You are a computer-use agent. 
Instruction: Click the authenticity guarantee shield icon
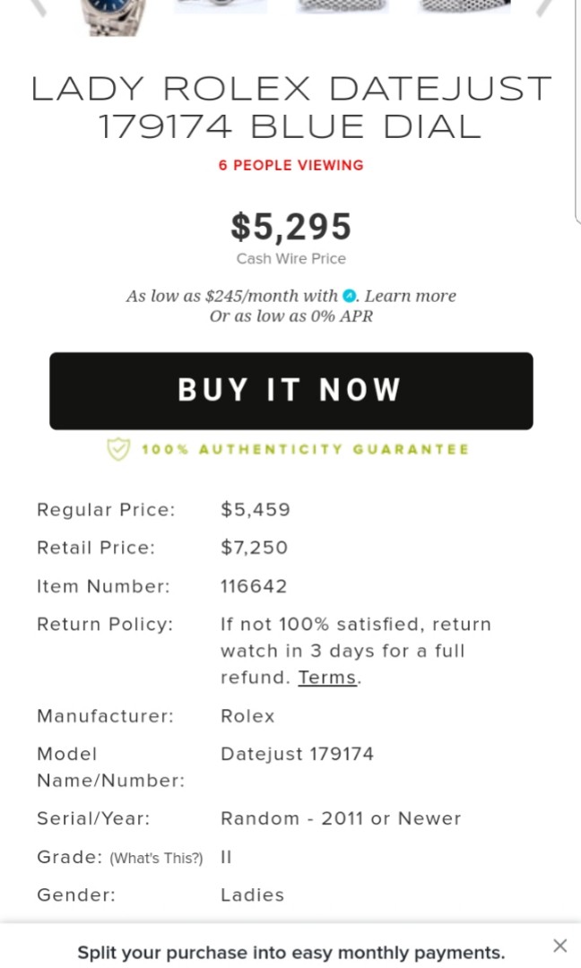117,449
